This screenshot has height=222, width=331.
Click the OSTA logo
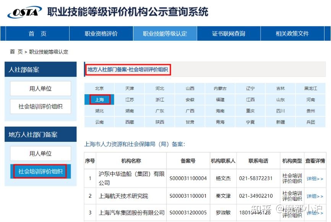(25, 12)
